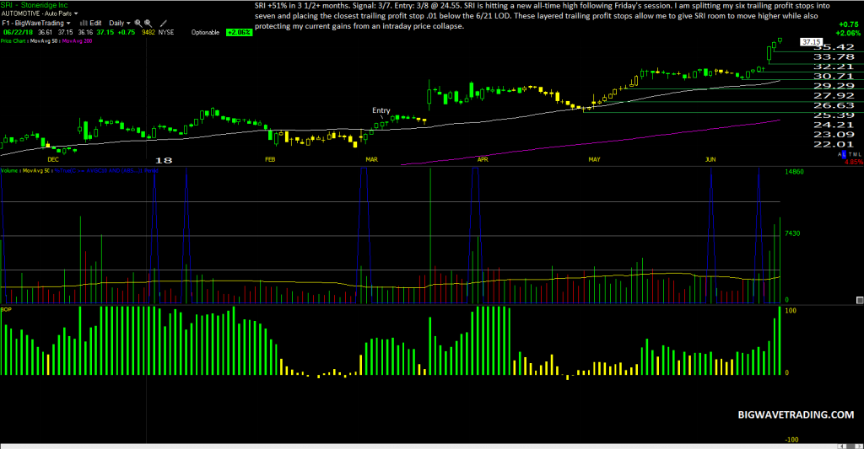Expand the F1 - BigWaveTrading layout dropdown
Viewport: 864px width, 449px height.
36,23
